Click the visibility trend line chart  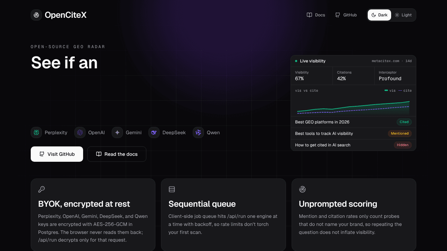(x=353, y=108)
